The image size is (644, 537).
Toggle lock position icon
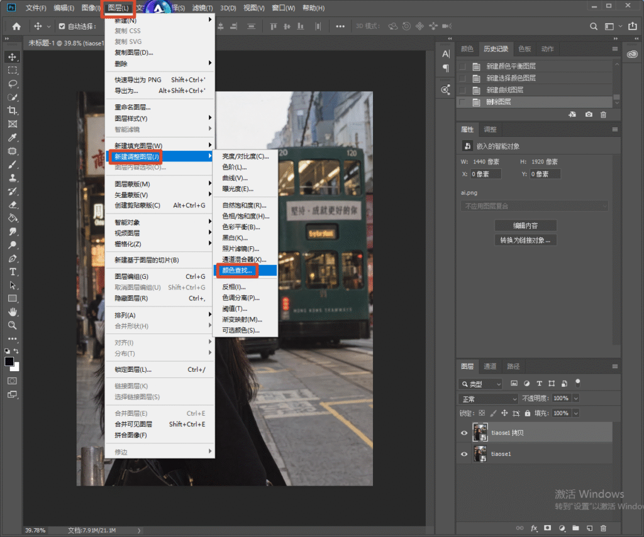point(504,413)
